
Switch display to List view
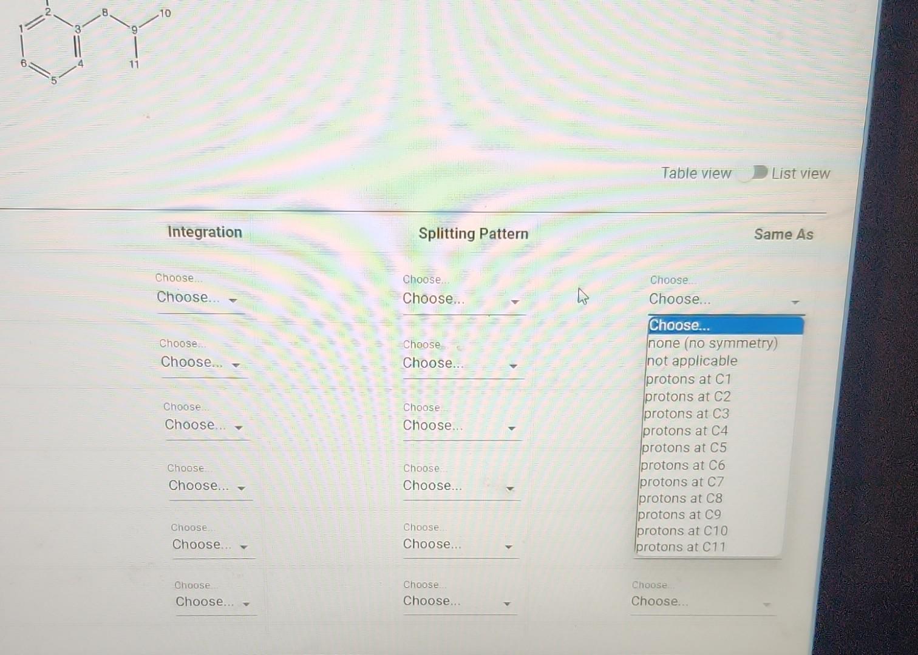(x=800, y=173)
